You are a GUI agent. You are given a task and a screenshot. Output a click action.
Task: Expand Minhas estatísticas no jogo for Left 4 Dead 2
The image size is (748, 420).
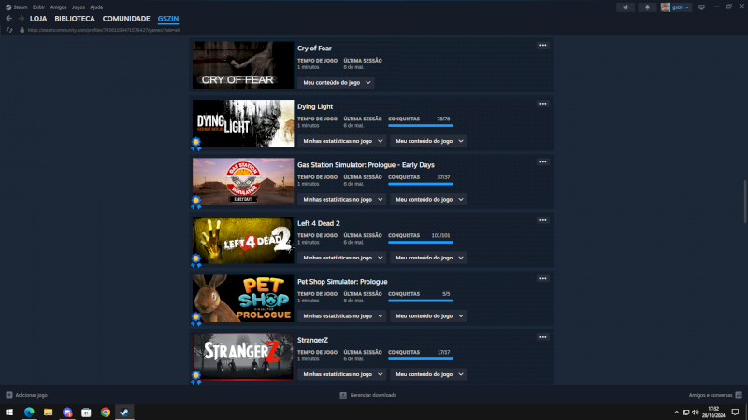pyautogui.click(x=342, y=258)
